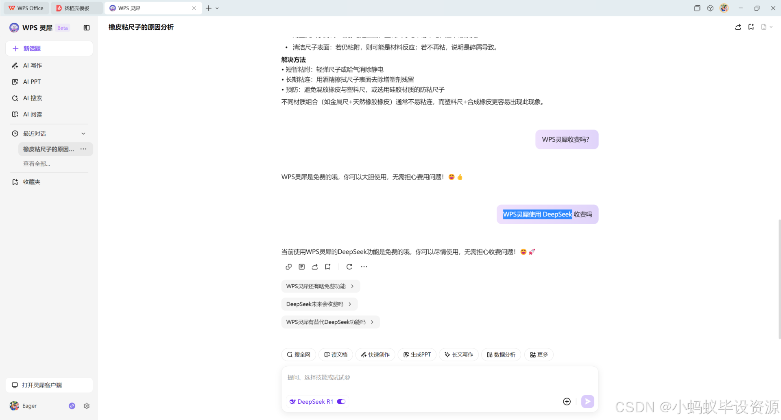Select suggestion WPS灵犀有替代DeepSeek功能吗
Screen dimensions: 781x420
(x=330, y=322)
